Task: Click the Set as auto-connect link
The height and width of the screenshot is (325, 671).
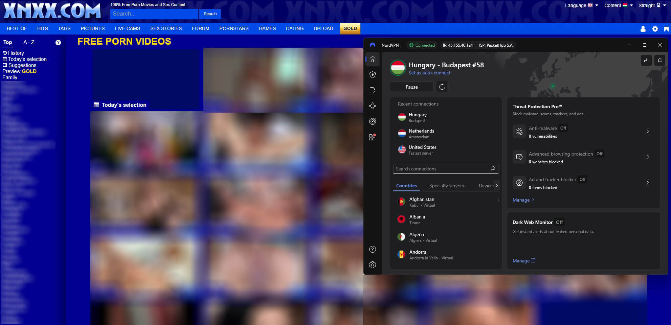Action: pos(429,73)
